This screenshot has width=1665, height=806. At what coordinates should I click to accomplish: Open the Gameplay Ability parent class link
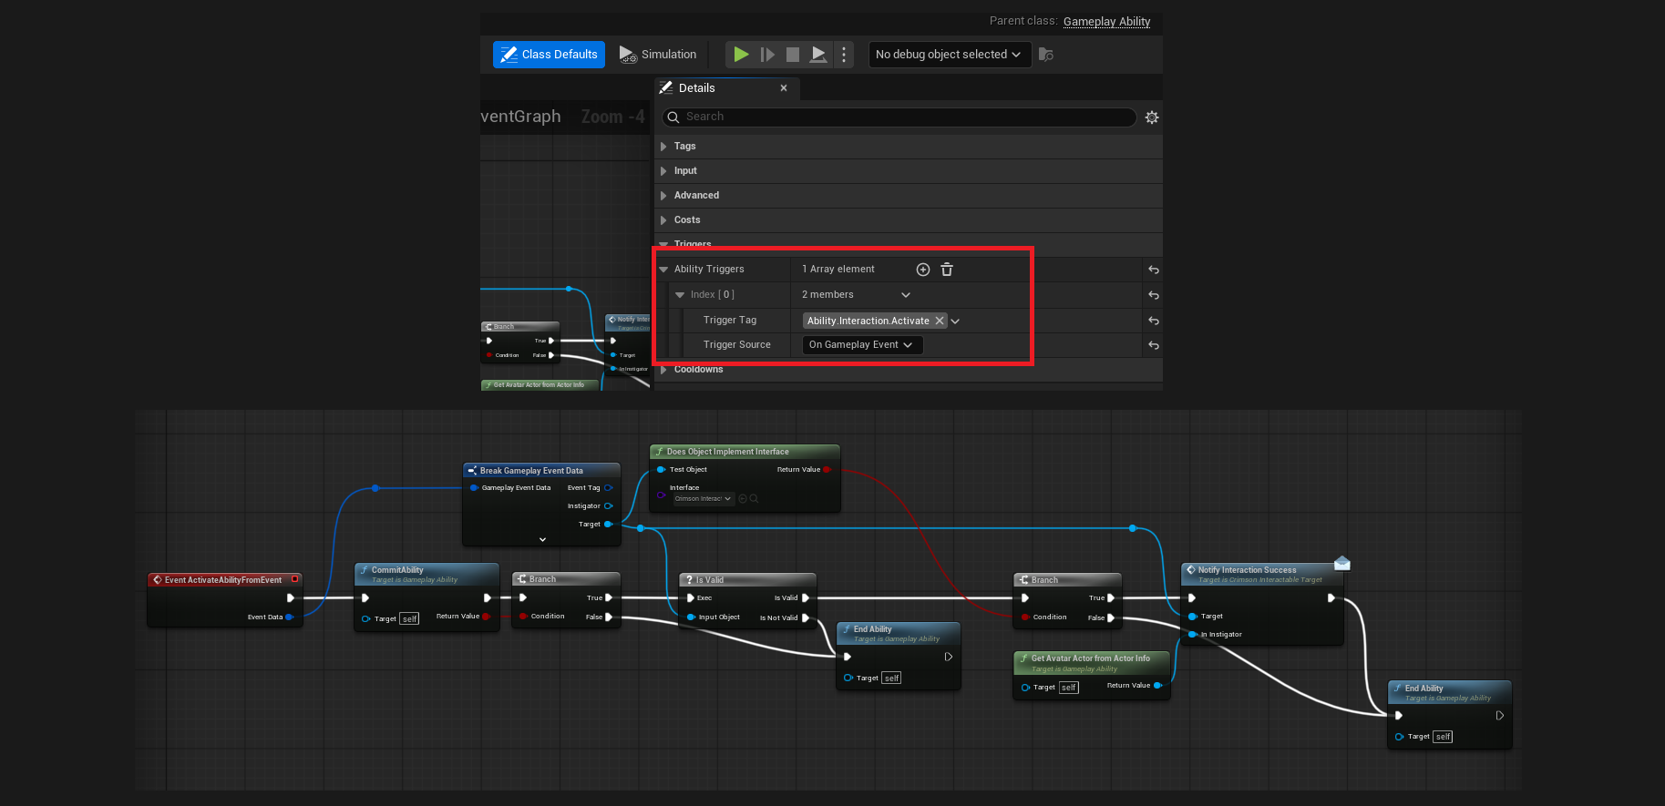click(1106, 21)
